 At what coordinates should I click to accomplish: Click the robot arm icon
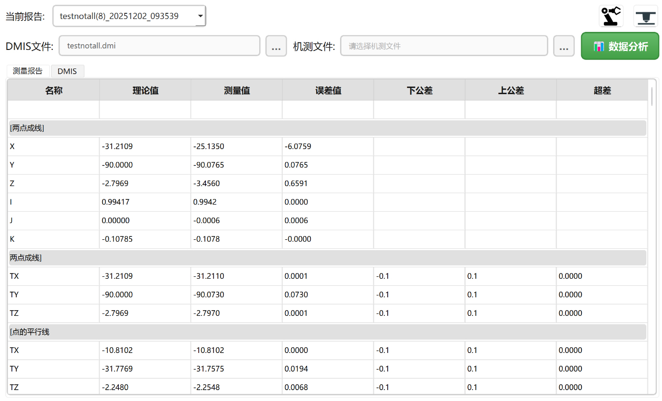(611, 16)
